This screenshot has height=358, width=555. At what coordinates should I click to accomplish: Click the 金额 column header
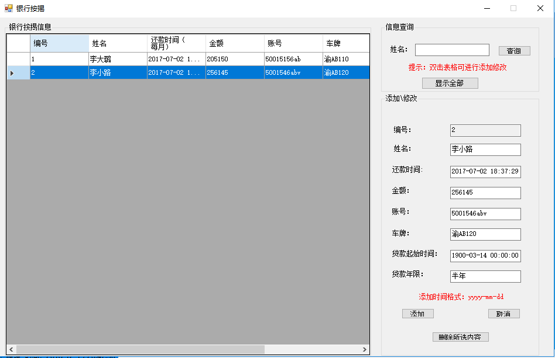tap(235, 43)
